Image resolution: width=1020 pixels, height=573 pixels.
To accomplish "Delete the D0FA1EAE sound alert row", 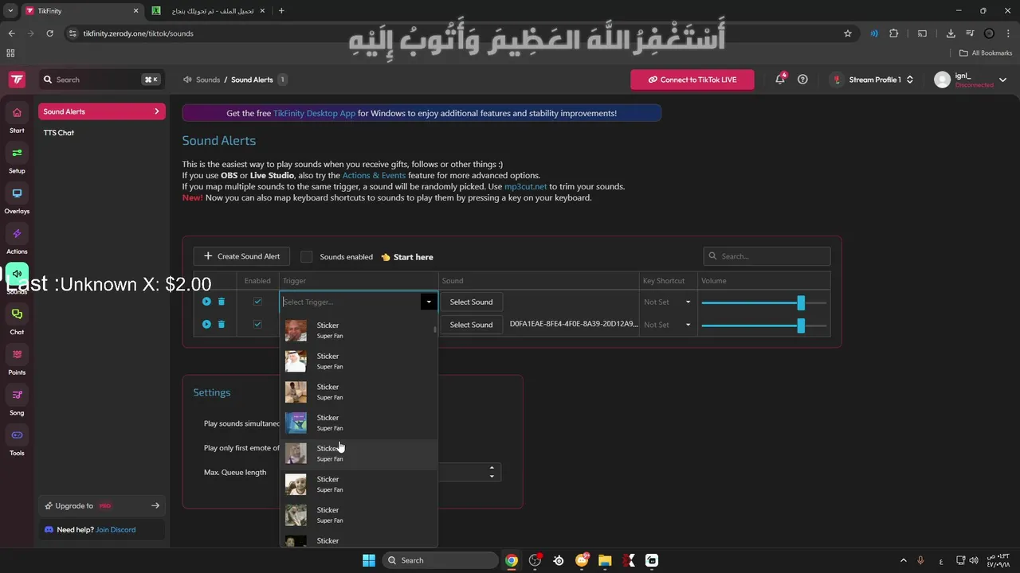I will [222, 324].
